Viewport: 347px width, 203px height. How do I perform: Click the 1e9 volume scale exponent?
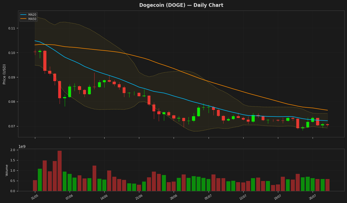22,146
